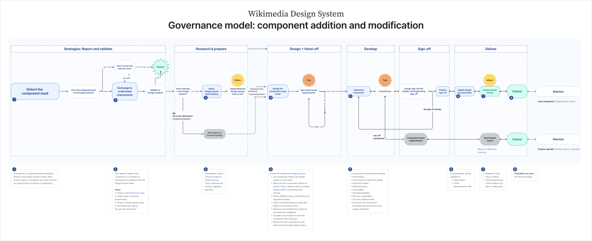Select 'Does it belong in the Design System?' node
The image size is (592, 241).
pos(183,91)
